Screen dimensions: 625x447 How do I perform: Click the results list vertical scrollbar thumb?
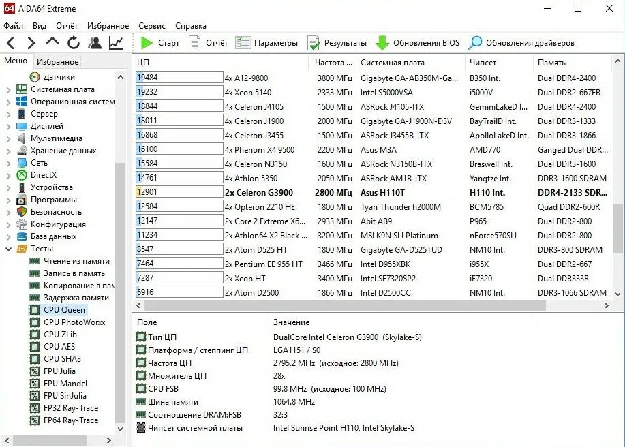click(x=618, y=228)
